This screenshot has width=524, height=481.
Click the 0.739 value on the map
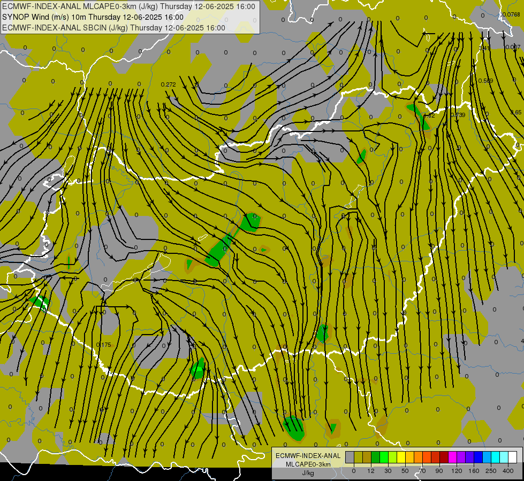(x=458, y=115)
